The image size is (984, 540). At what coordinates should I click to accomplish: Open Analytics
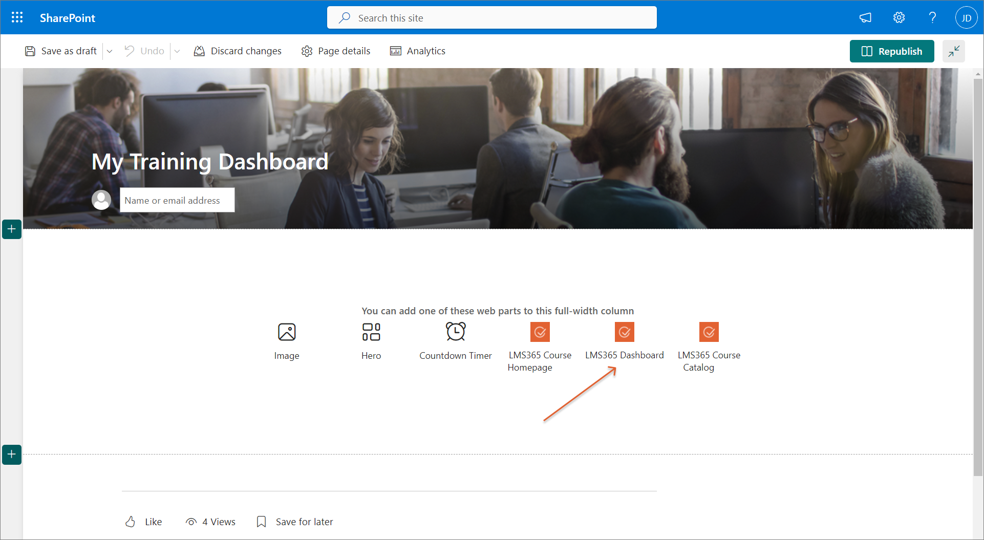pos(418,51)
